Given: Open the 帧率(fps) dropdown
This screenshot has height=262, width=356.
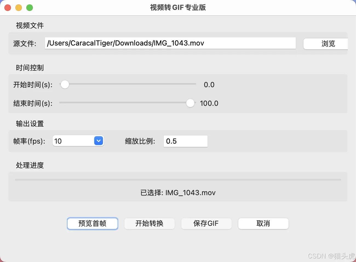Looking at the screenshot, I should [x=78, y=141].
